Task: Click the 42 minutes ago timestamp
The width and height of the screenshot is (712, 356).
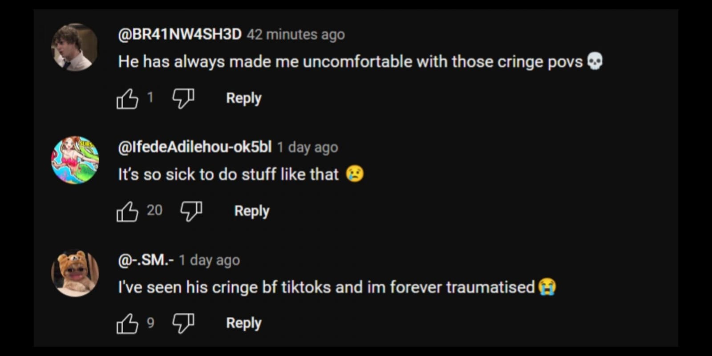Action: click(x=295, y=35)
